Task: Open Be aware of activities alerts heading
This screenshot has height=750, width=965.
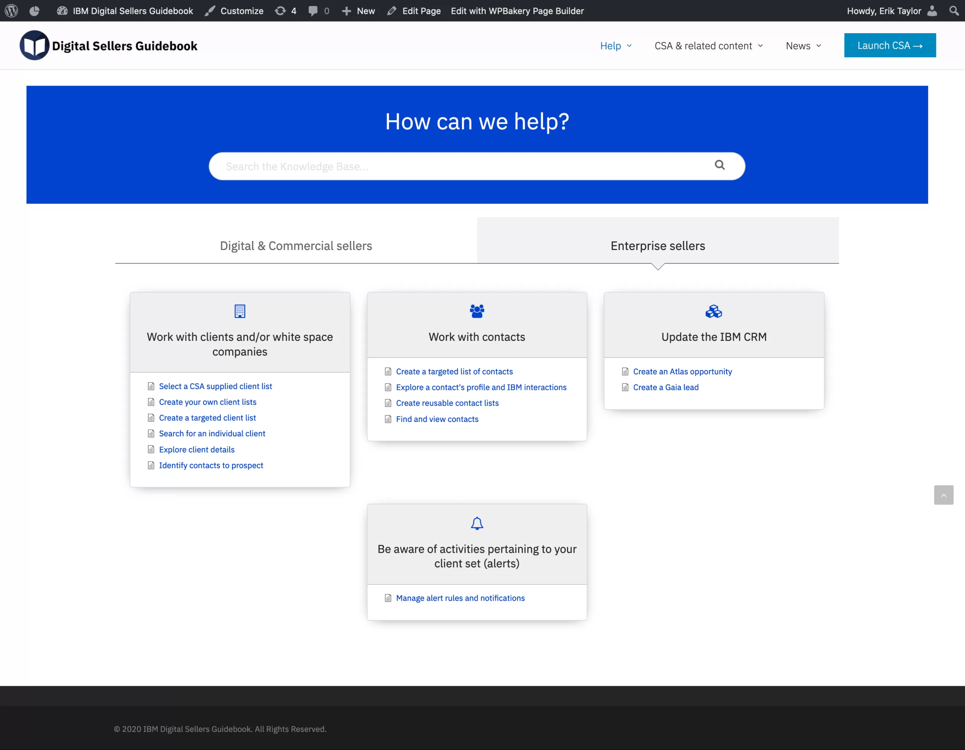Action: (477, 556)
